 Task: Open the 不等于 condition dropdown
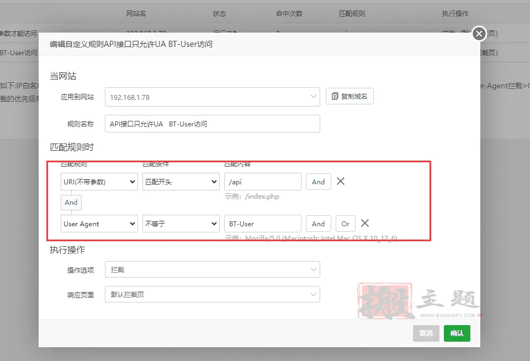[x=181, y=224]
